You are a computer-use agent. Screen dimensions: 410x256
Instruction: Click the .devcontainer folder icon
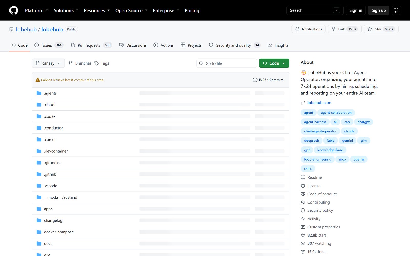tap(39, 151)
